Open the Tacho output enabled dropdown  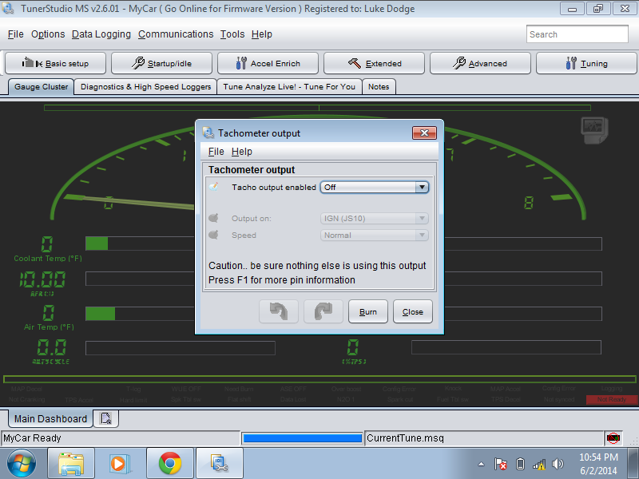coord(375,187)
